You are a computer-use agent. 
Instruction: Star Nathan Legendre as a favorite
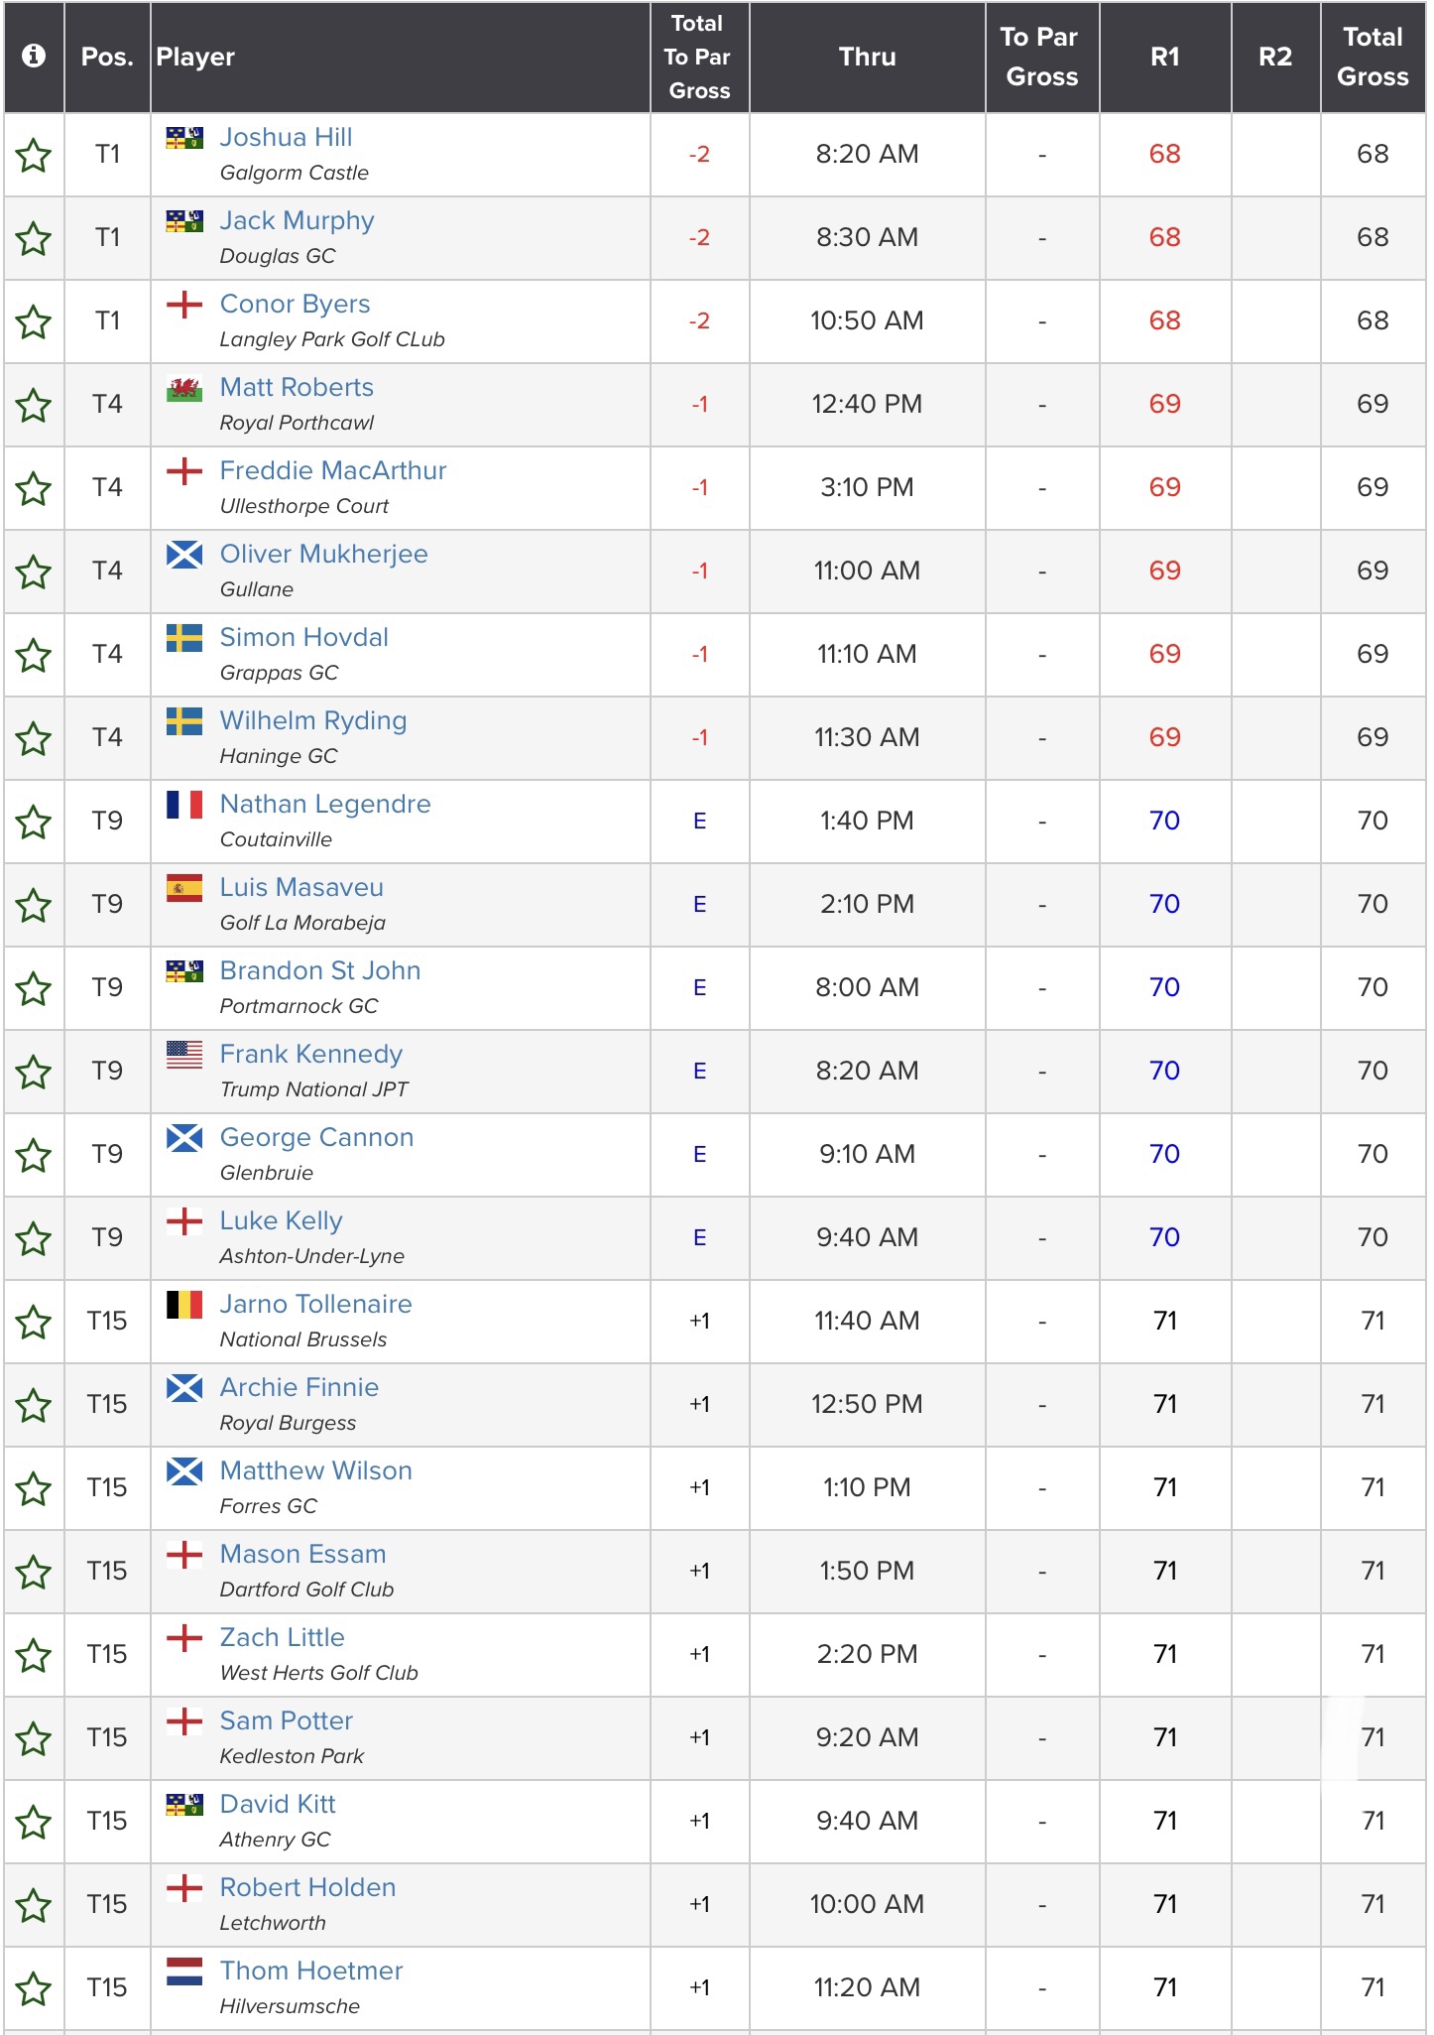pos(34,823)
